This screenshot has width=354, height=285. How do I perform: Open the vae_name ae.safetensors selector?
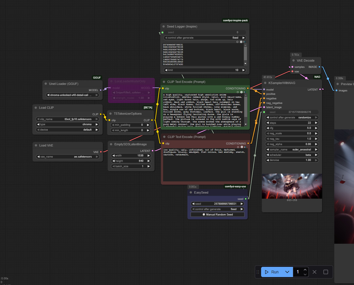click(x=68, y=157)
